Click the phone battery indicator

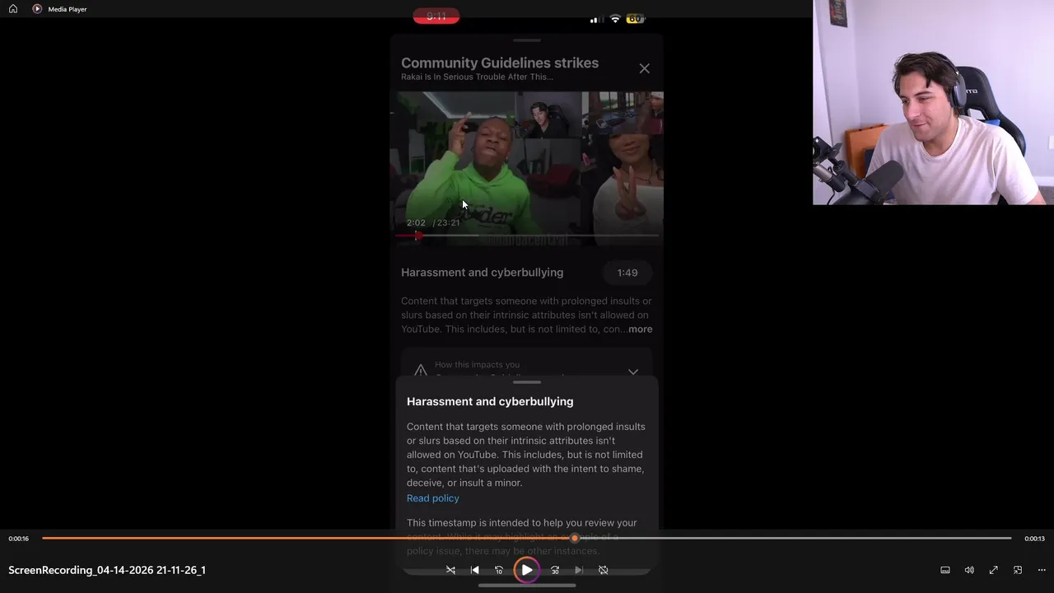point(636,19)
